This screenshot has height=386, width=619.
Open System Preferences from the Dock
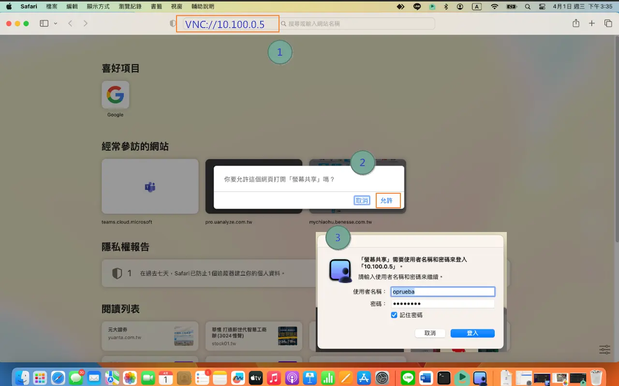point(382,378)
